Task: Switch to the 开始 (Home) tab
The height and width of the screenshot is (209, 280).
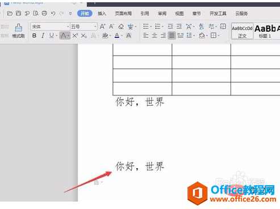Action: pos(85,14)
